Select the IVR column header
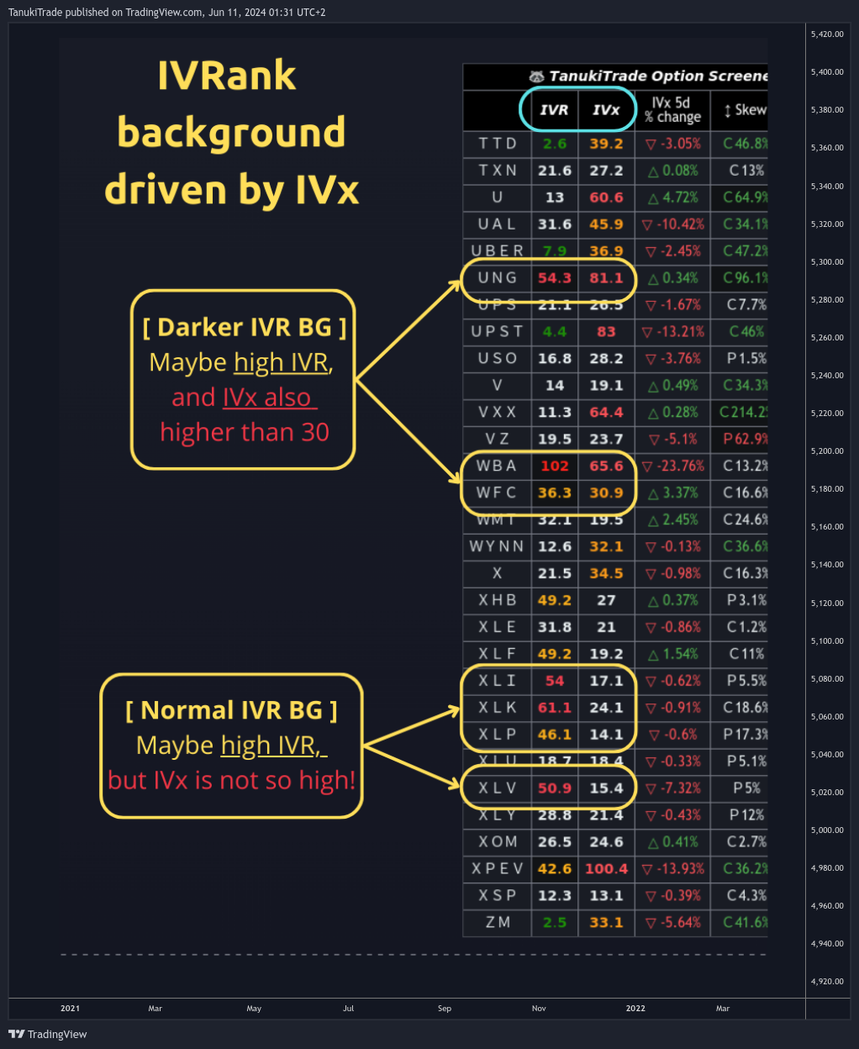859x1049 pixels. pos(554,110)
